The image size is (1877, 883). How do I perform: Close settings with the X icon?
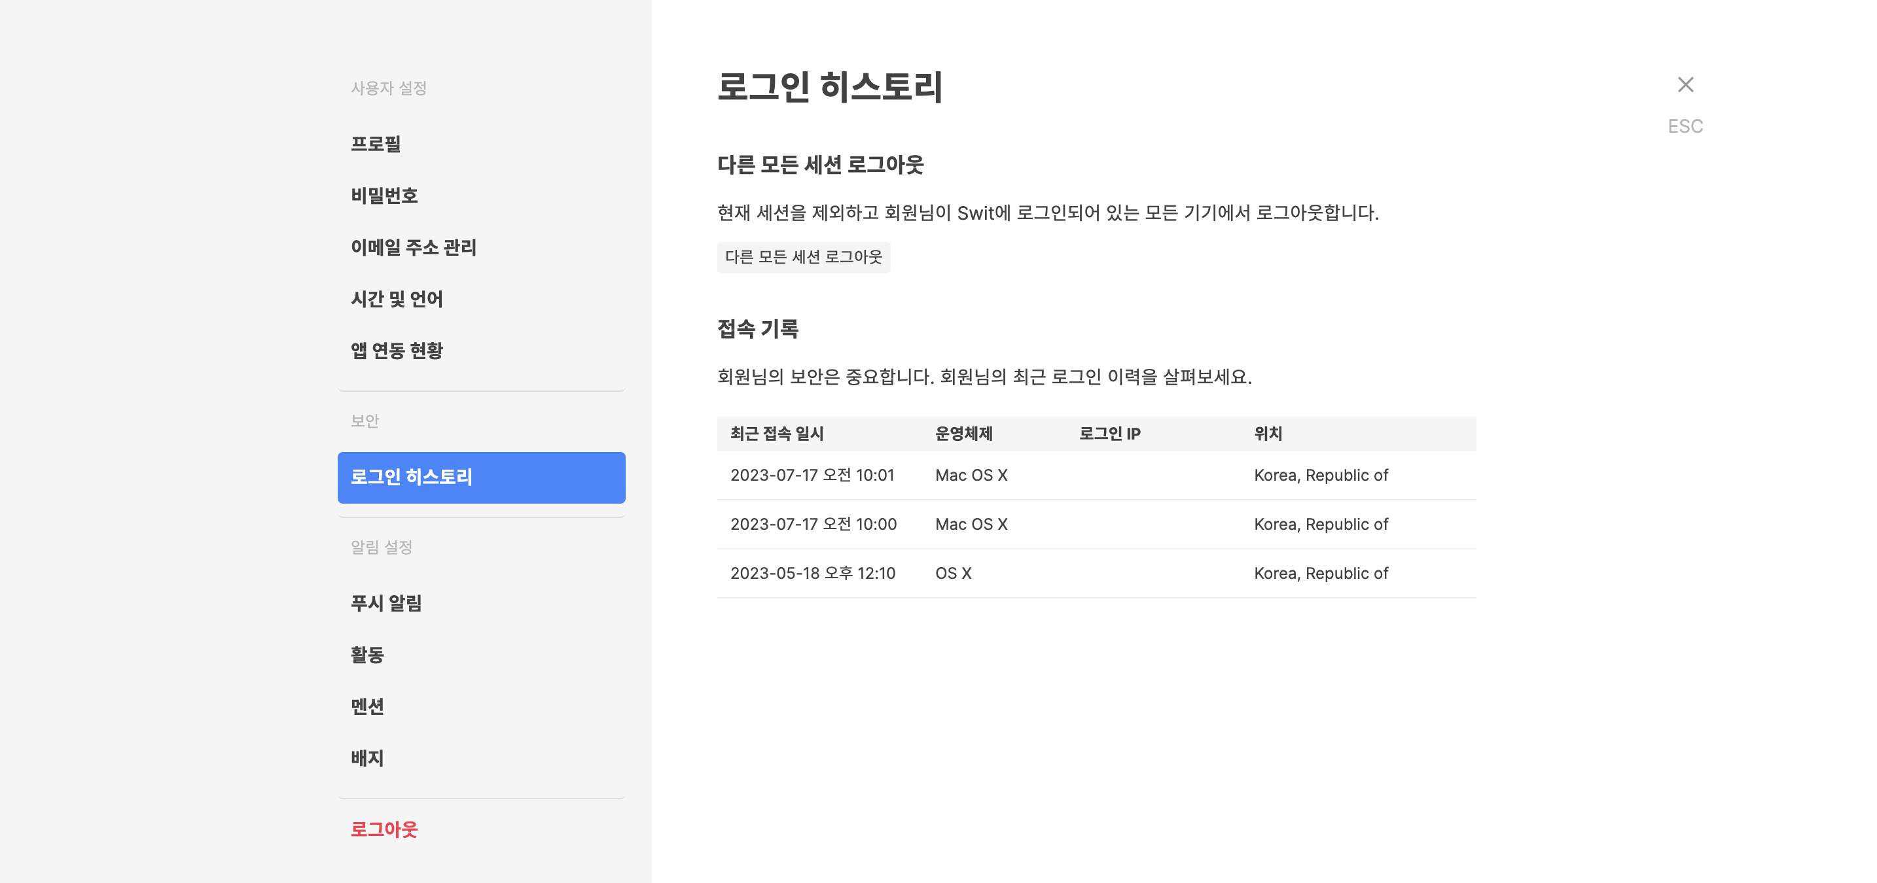[x=1685, y=85]
